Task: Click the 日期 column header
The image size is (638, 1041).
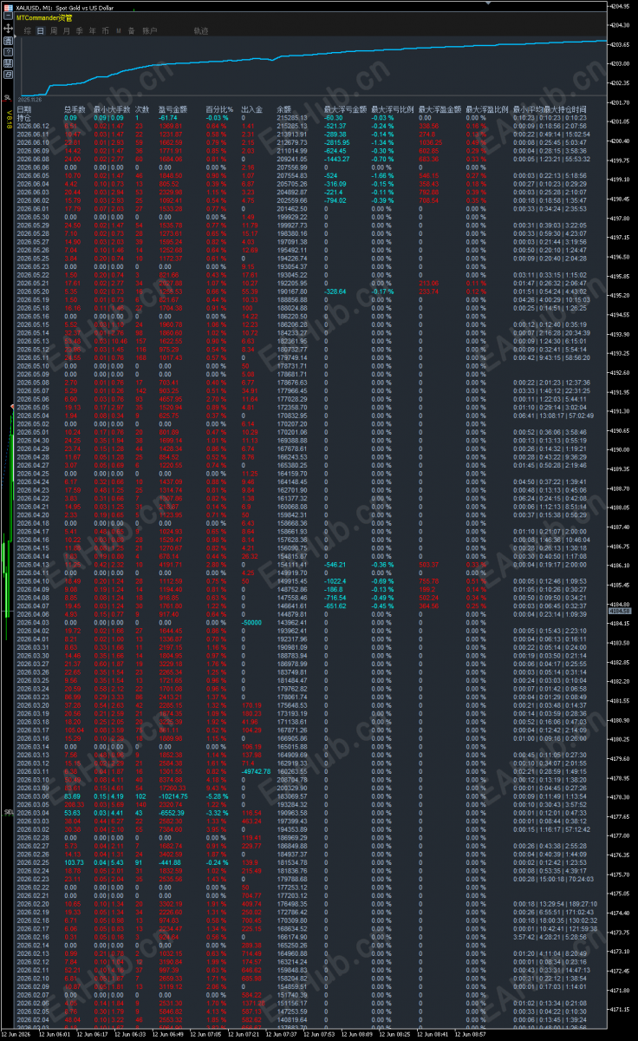Action: pos(24,109)
